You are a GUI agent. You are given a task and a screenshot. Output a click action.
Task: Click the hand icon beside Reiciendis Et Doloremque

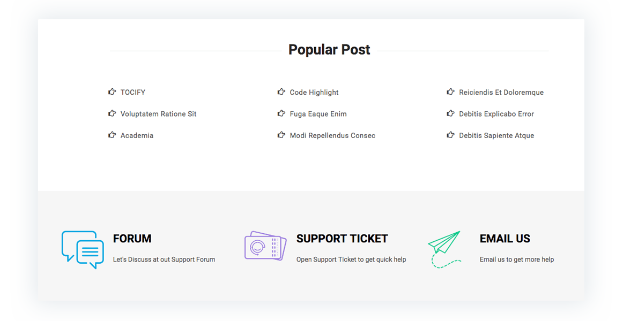point(450,91)
